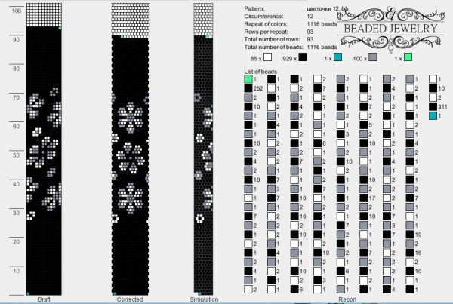Click the Simulation label under the third pattern
The height and width of the screenshot is (304, 453).
tap(205, 299)
